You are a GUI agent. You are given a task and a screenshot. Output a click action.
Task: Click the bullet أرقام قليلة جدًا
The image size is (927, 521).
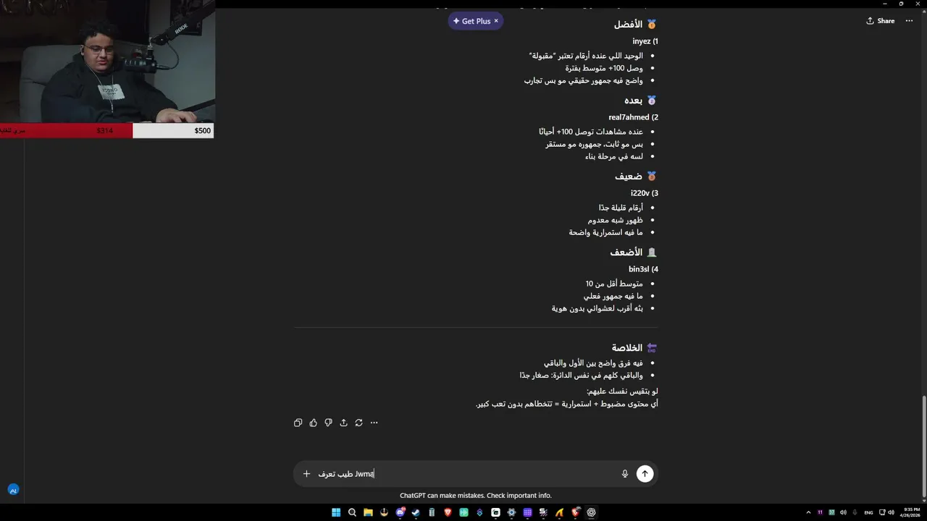click(x=621, y=208)
